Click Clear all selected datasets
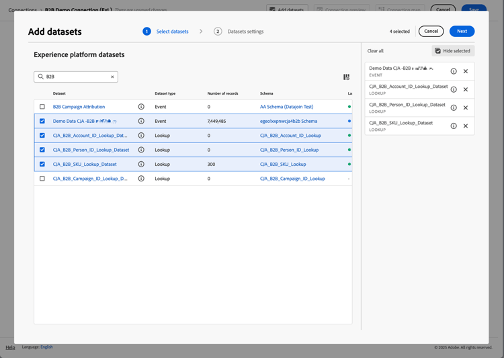The image size is (504, 358). 376,51
